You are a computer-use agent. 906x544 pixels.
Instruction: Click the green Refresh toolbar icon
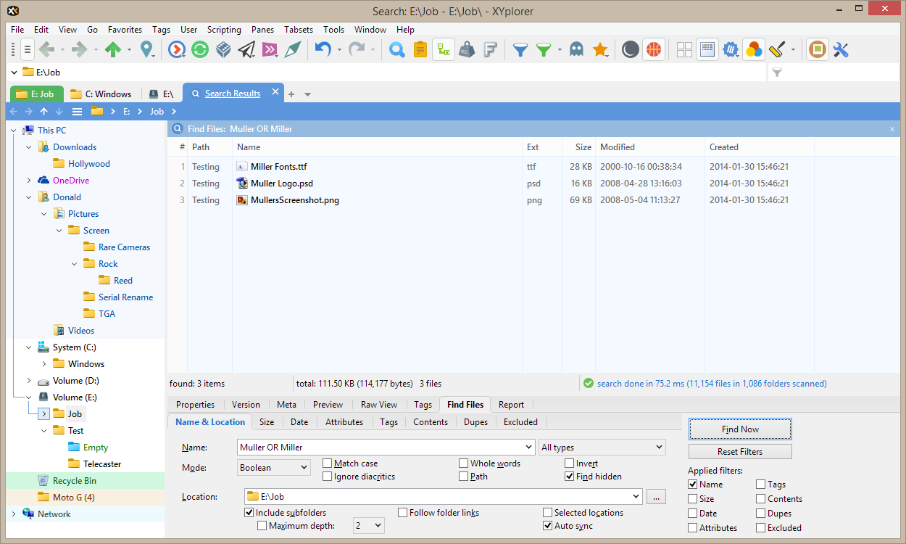coord(200,49)
